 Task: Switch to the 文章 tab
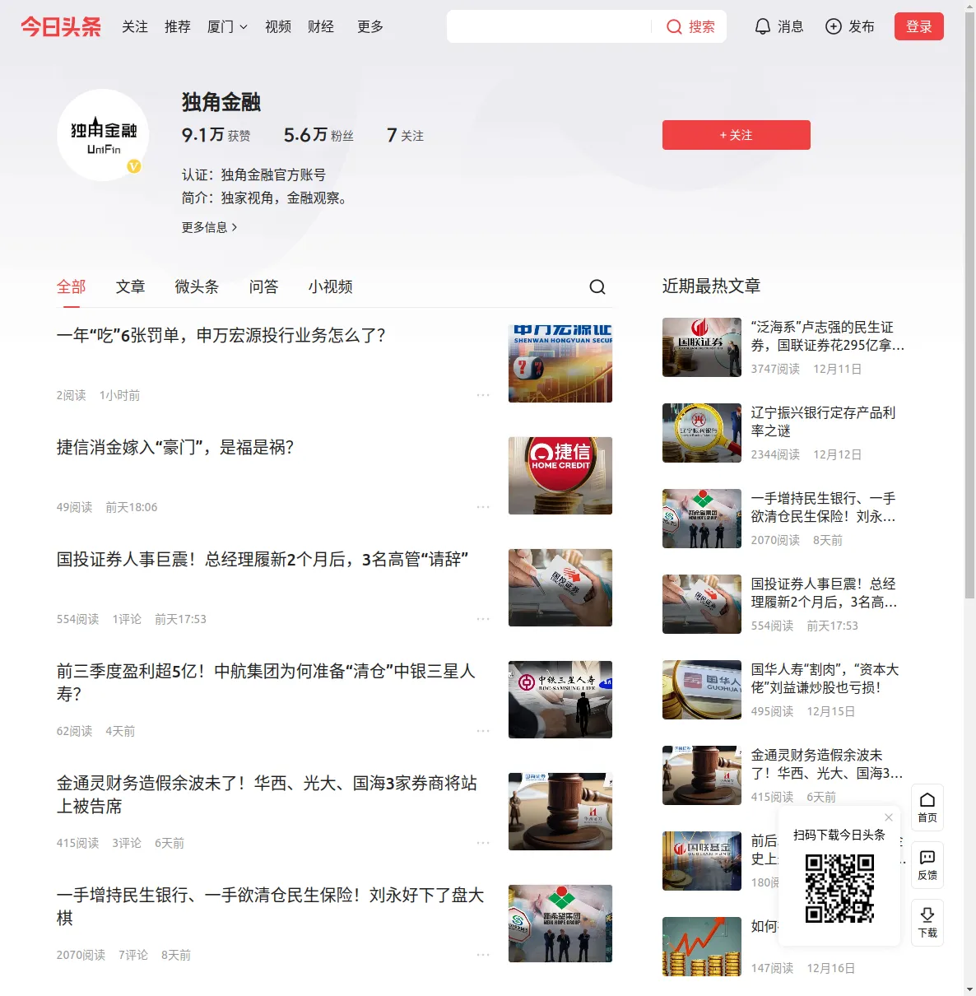(130, 286)
